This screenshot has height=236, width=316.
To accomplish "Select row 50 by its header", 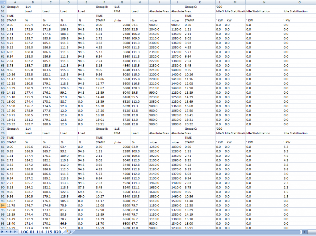I will point(3,6).
